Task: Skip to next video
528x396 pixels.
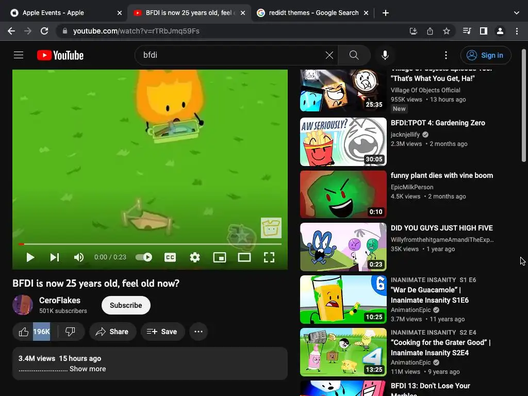Action: 55,258
